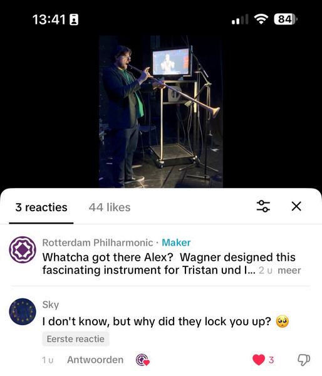Tap the 13:41 clock in status bar
This screenshot has width=322, height=376.
tap(49, 19)
